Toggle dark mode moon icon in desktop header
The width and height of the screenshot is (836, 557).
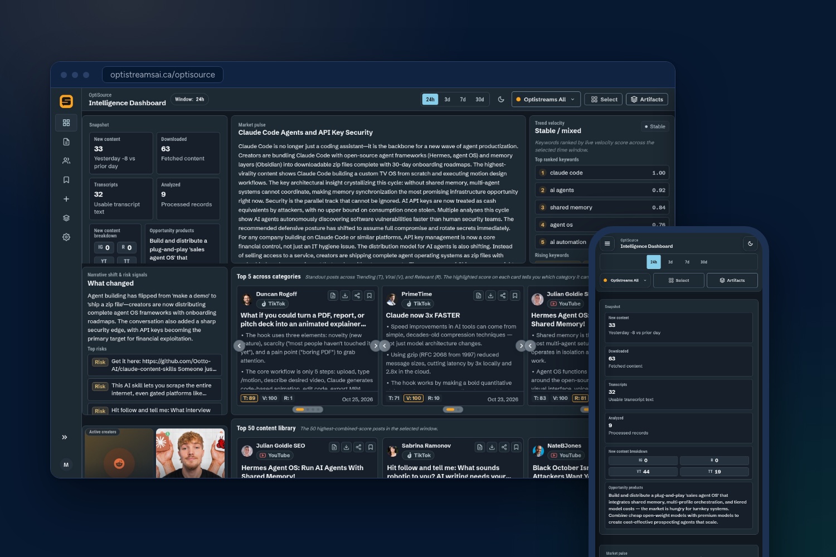pos(501,99)
